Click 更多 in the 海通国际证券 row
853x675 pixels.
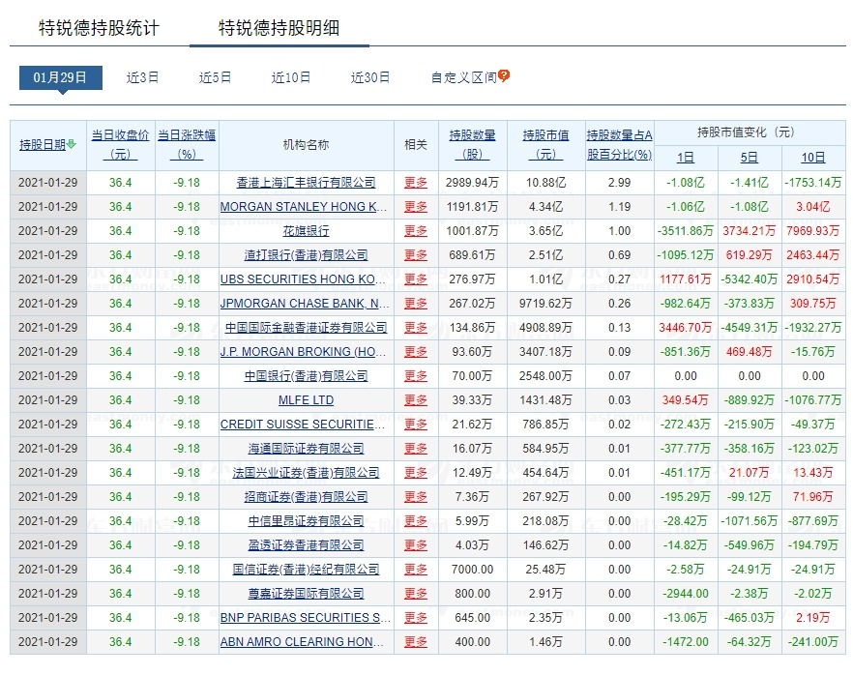coord(416,449)
